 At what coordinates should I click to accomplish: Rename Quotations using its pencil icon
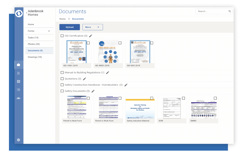[85, 78]
